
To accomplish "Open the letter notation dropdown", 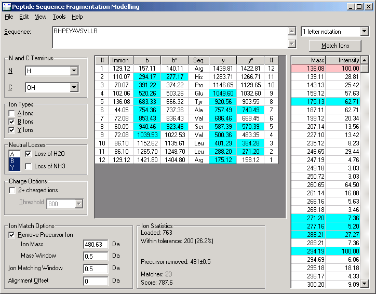I will tap(364, 31).
